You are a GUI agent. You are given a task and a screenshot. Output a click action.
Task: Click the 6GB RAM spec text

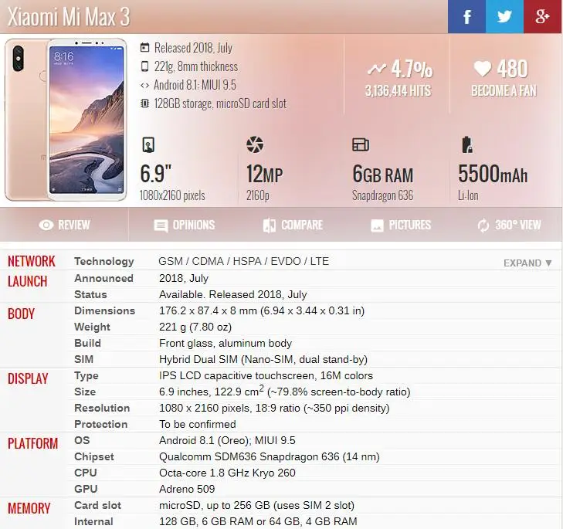(x=383, y=175)
